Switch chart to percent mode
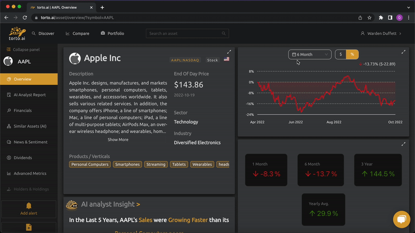 pyautogui.click(x=352, y=54)
